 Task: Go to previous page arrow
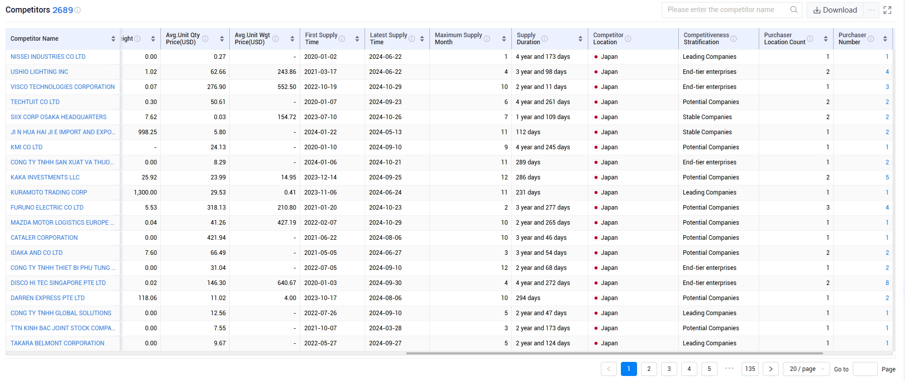pos(609,369)
